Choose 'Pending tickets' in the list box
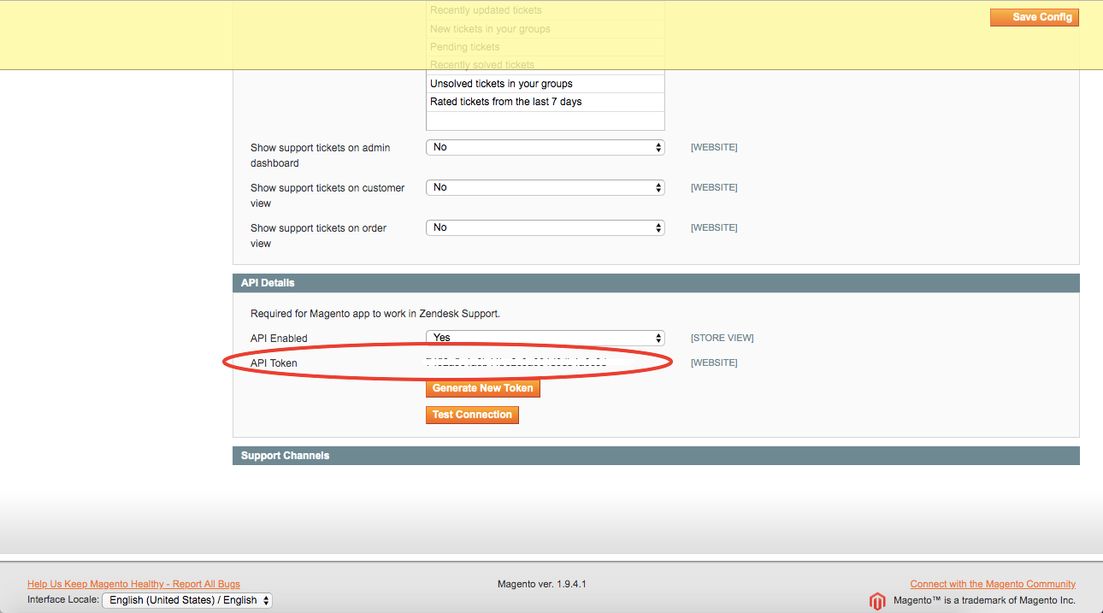Screen dimensions: 1103x613 (546, 47)
